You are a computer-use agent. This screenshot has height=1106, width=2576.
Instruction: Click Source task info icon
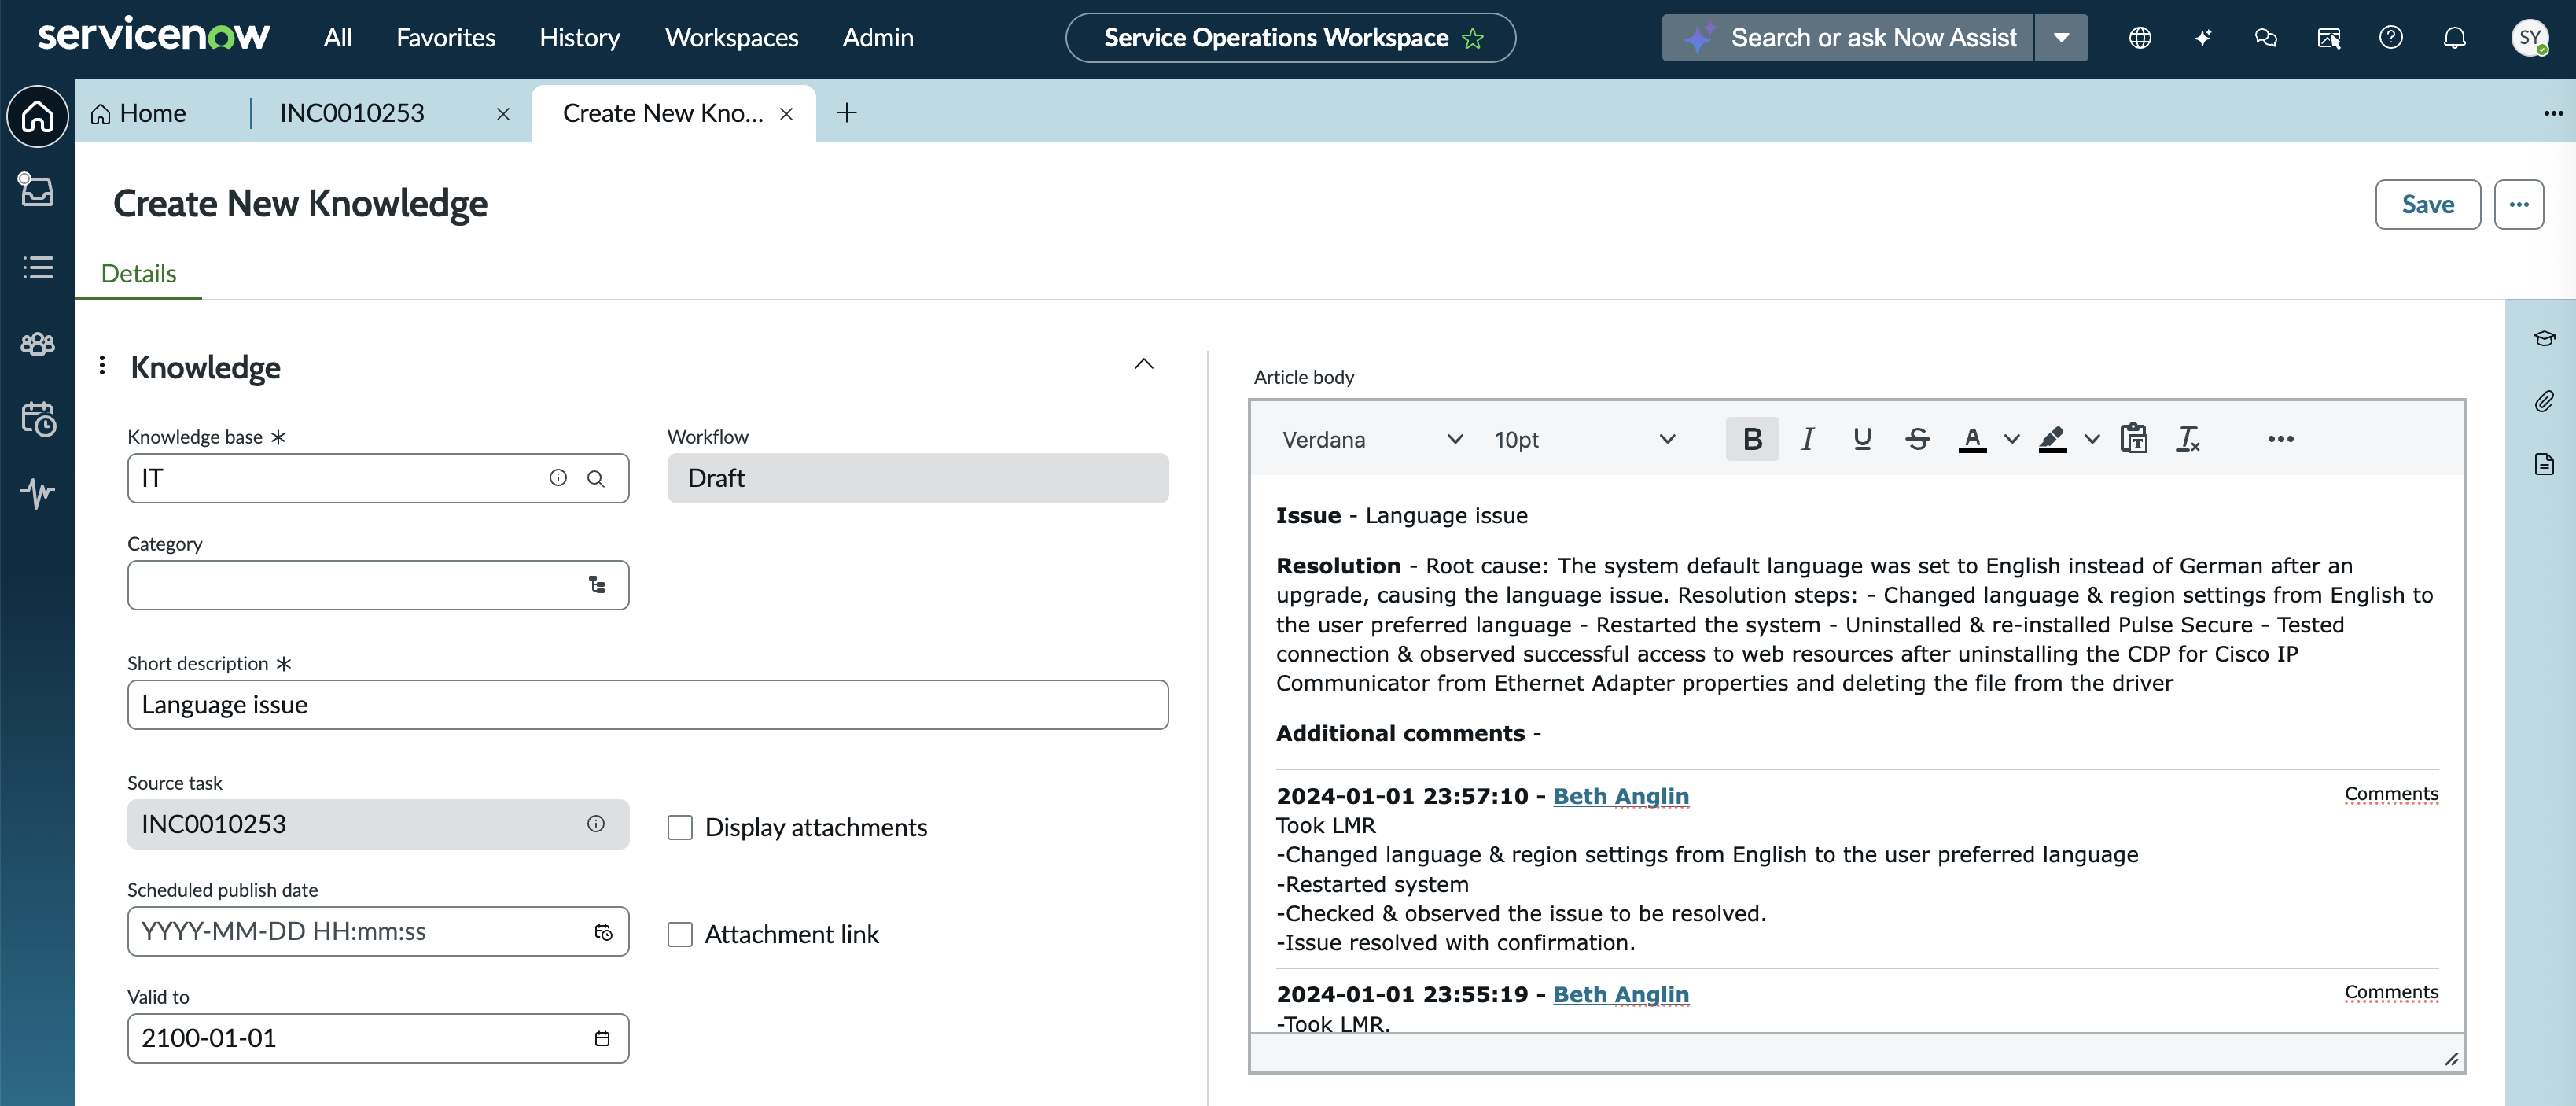[x=596, y=824]
